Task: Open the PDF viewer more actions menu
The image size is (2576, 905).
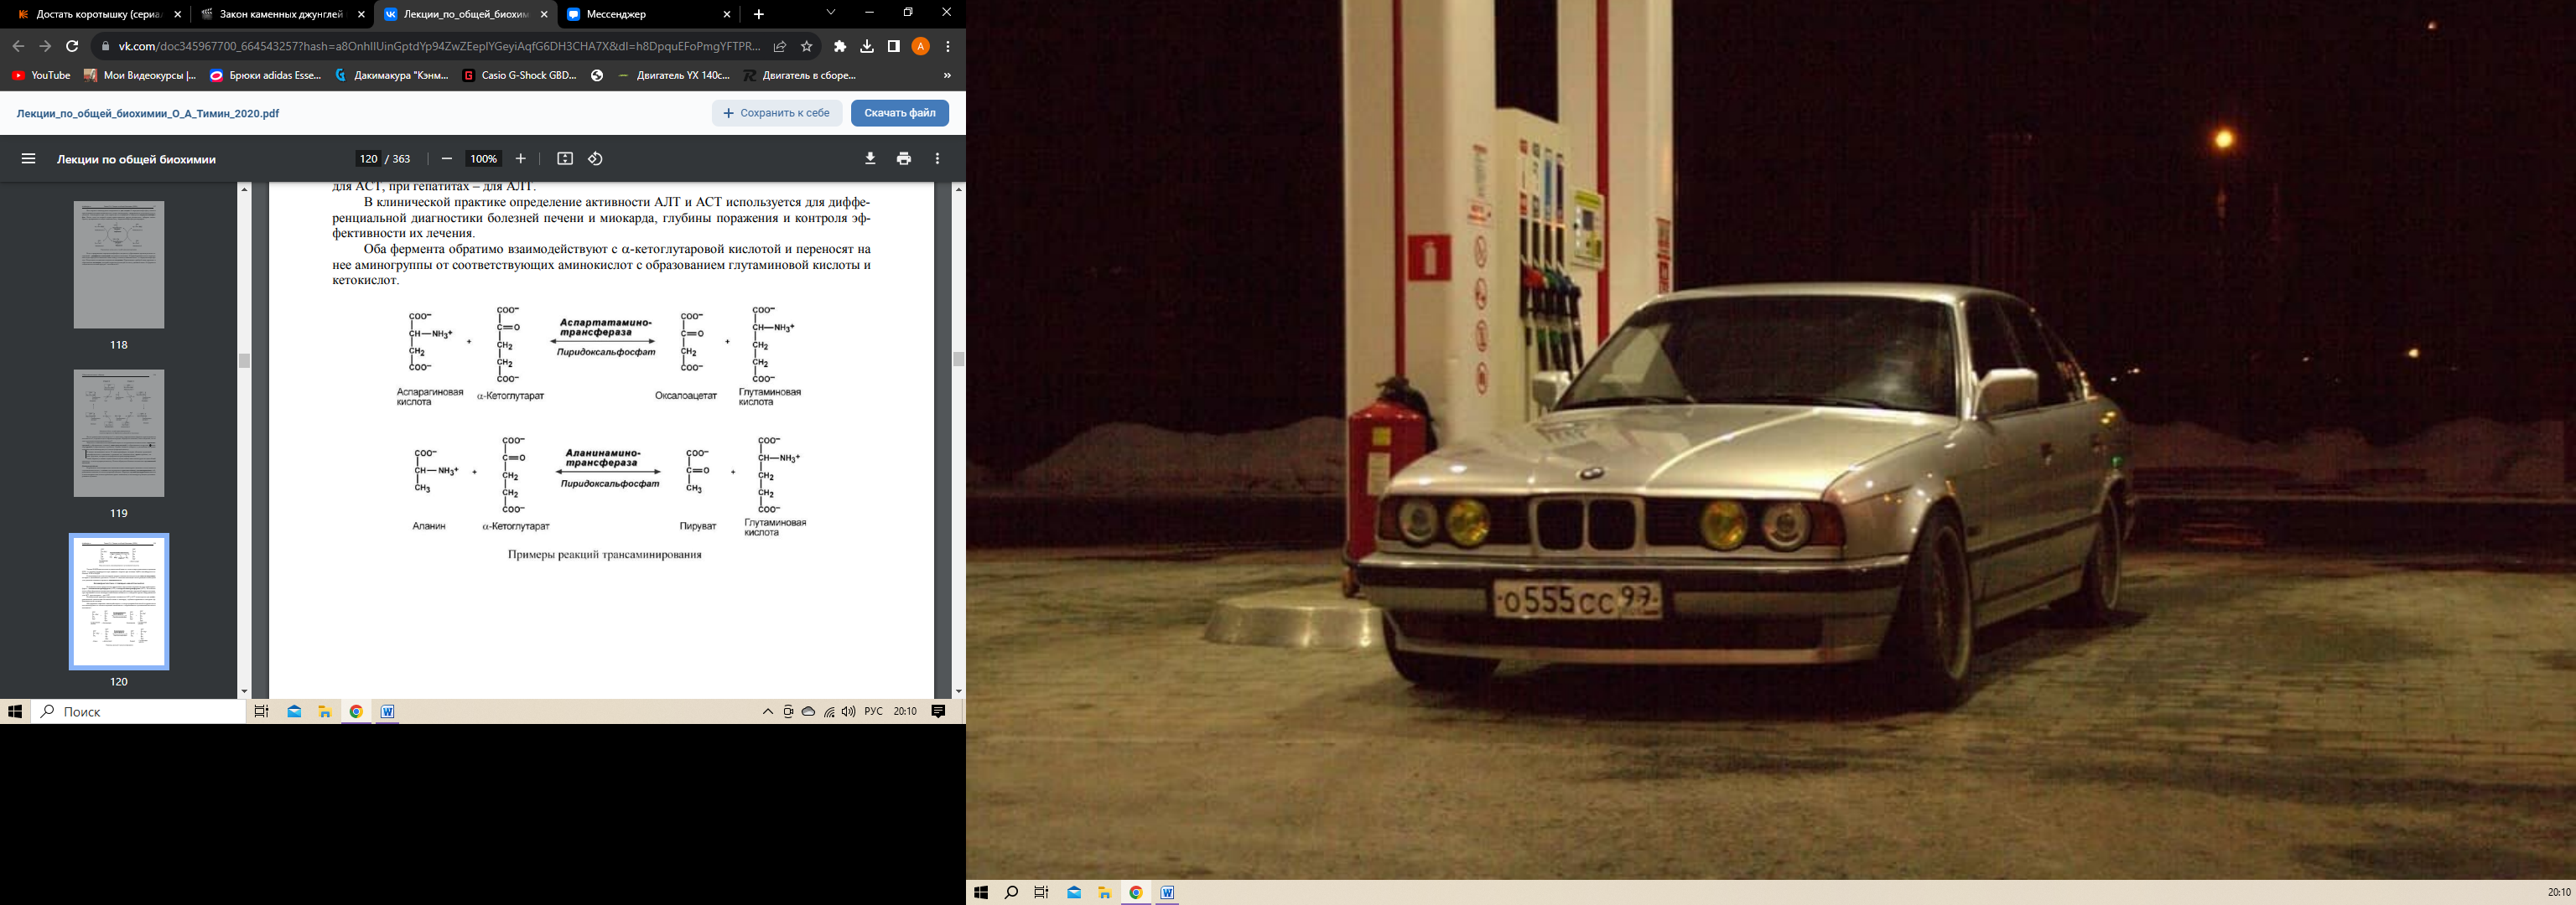Action: point(937,159)
